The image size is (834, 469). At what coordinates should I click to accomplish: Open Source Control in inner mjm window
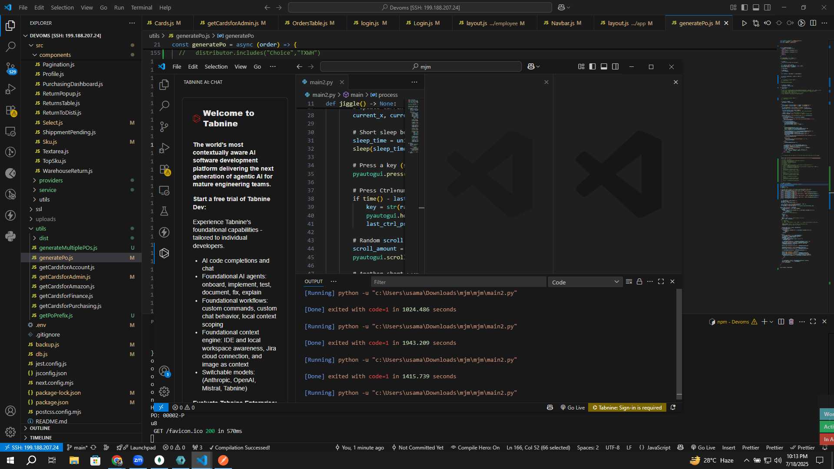164,127
